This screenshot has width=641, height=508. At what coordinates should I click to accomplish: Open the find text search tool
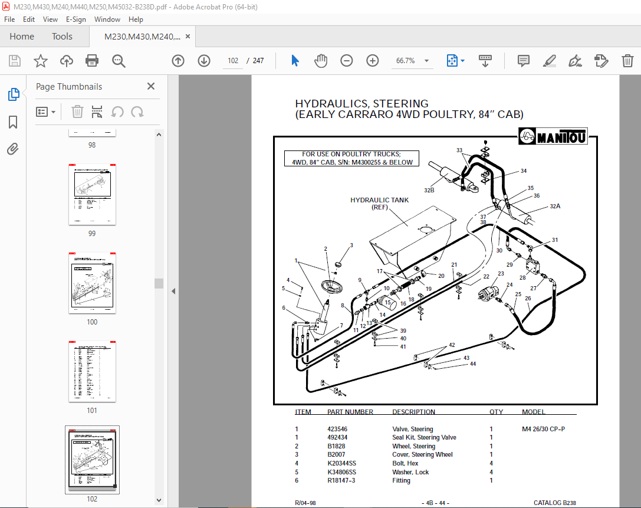(119, 61)
